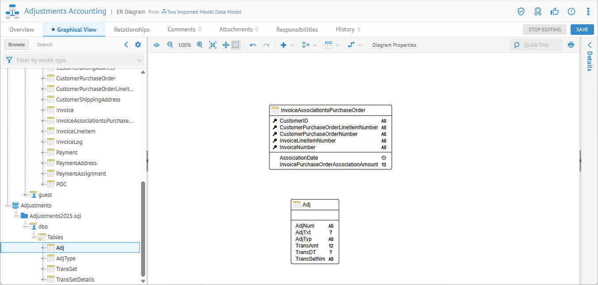Click the fit diagram to screen icon
598x285 pixels.
(x=213, y=45)
